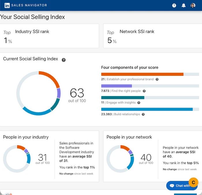Click the blue Build relationships score bar
Image resolution: width=202 pixels, height=195 pixels.
pos(147,109)
